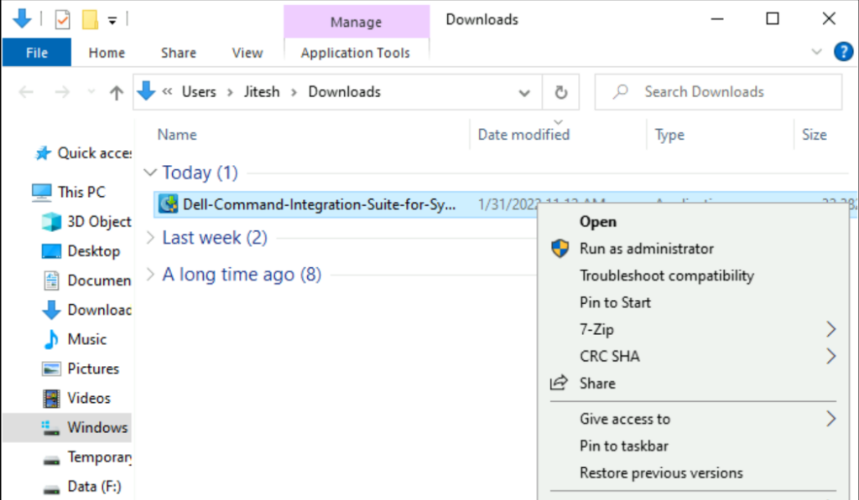Click Users in the address path
The width and height of the screenshot is (859, 500).
[199, 92]
